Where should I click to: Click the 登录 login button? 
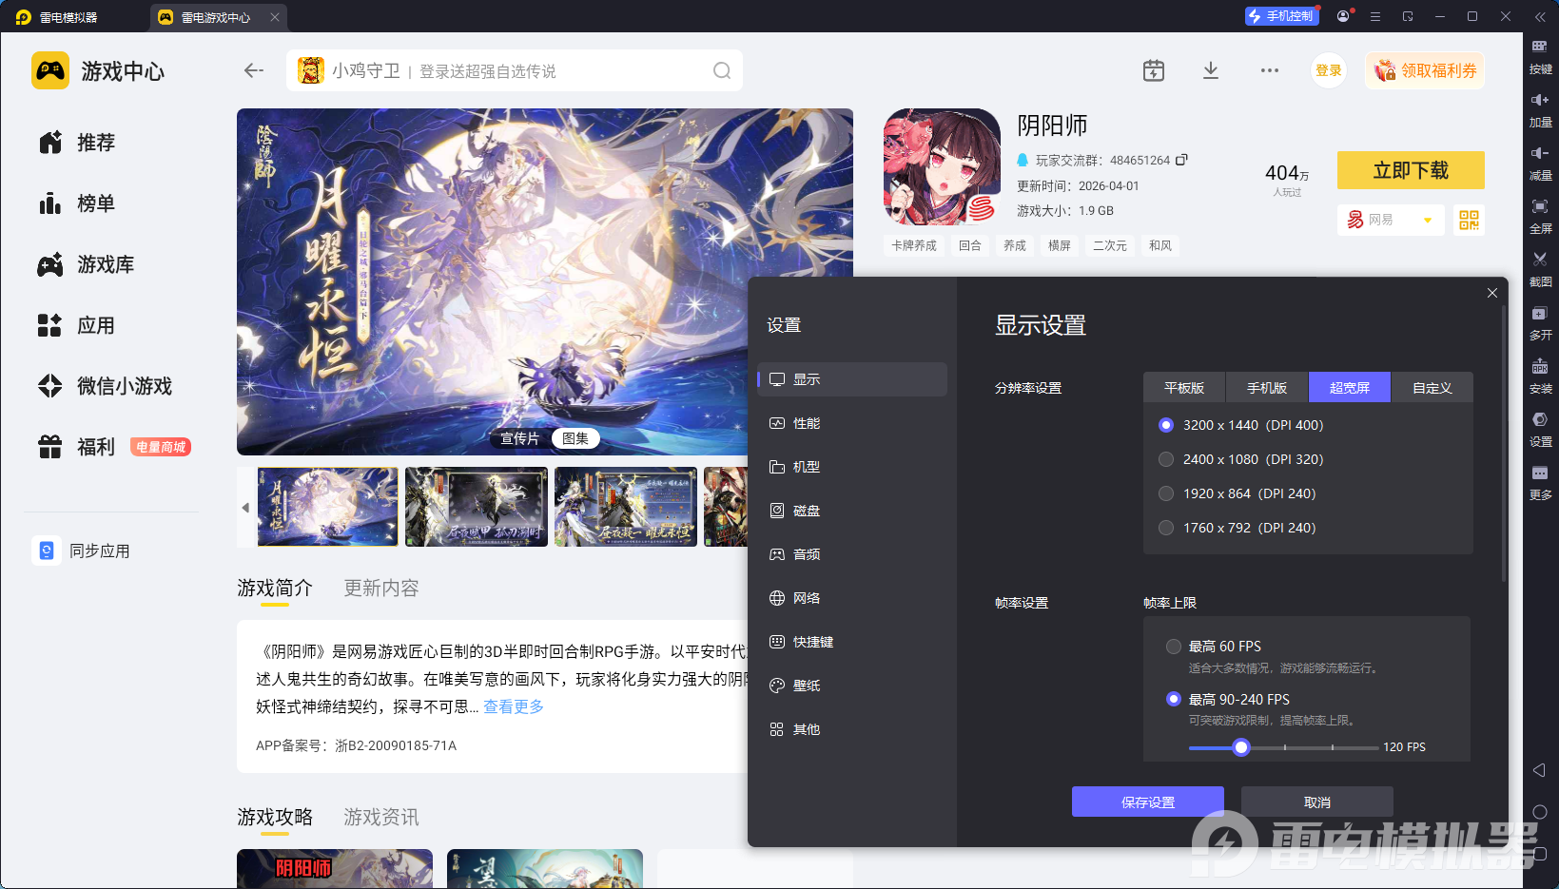[1329, 70]
